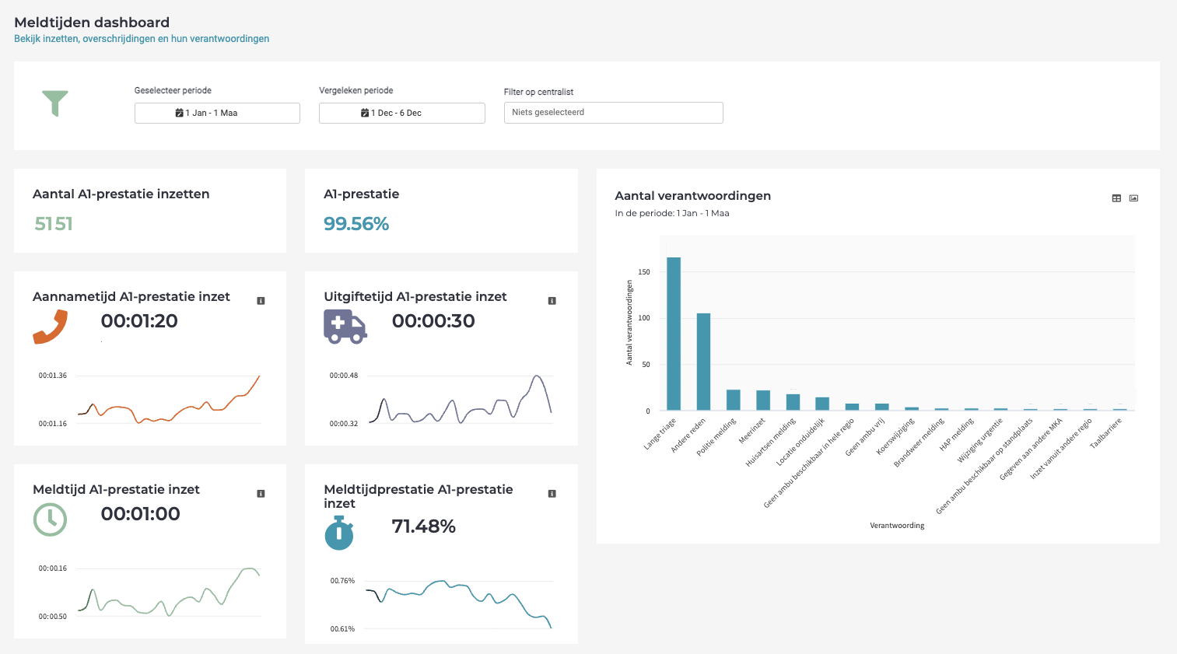Click info icon on Meldtijd A1-prestatie card
1177x654 pixels.
[261, 494]
